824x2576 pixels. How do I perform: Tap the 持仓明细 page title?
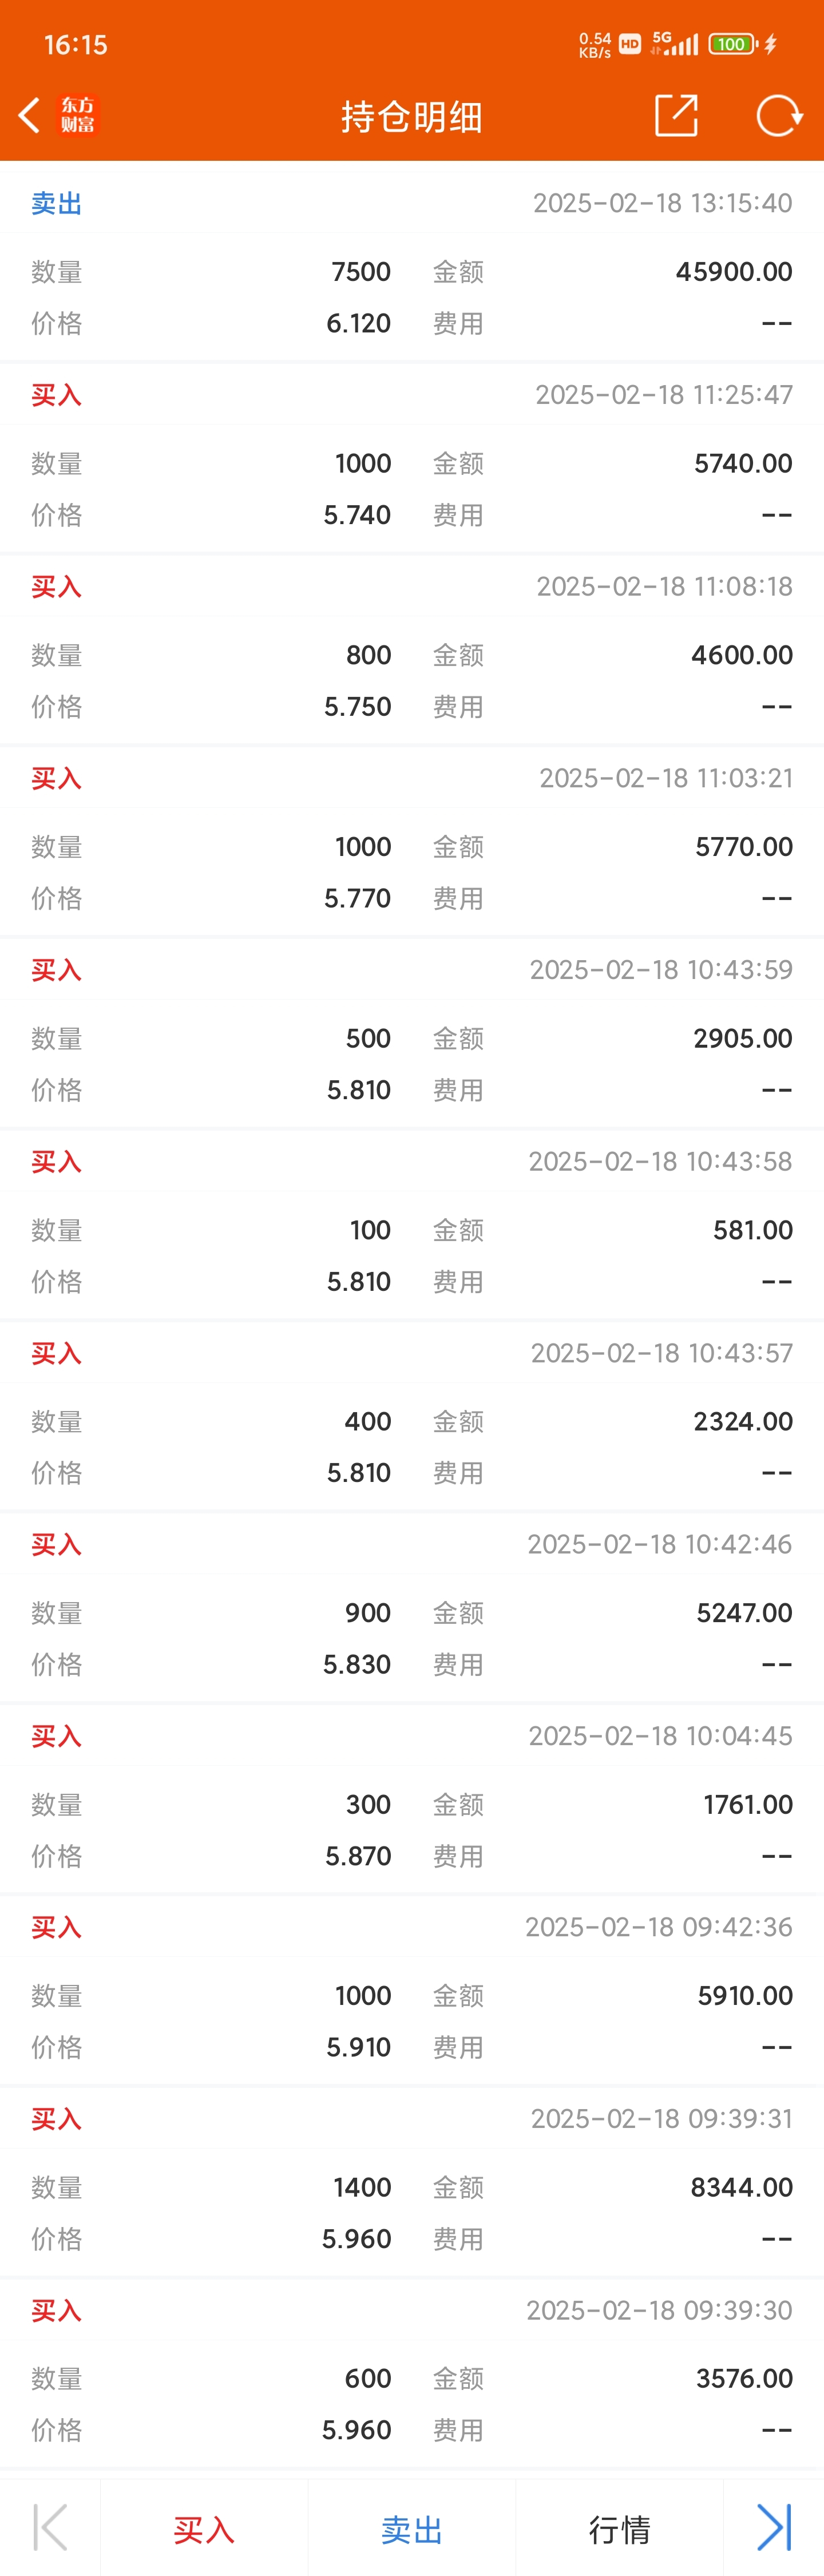[x=412, y=117]
